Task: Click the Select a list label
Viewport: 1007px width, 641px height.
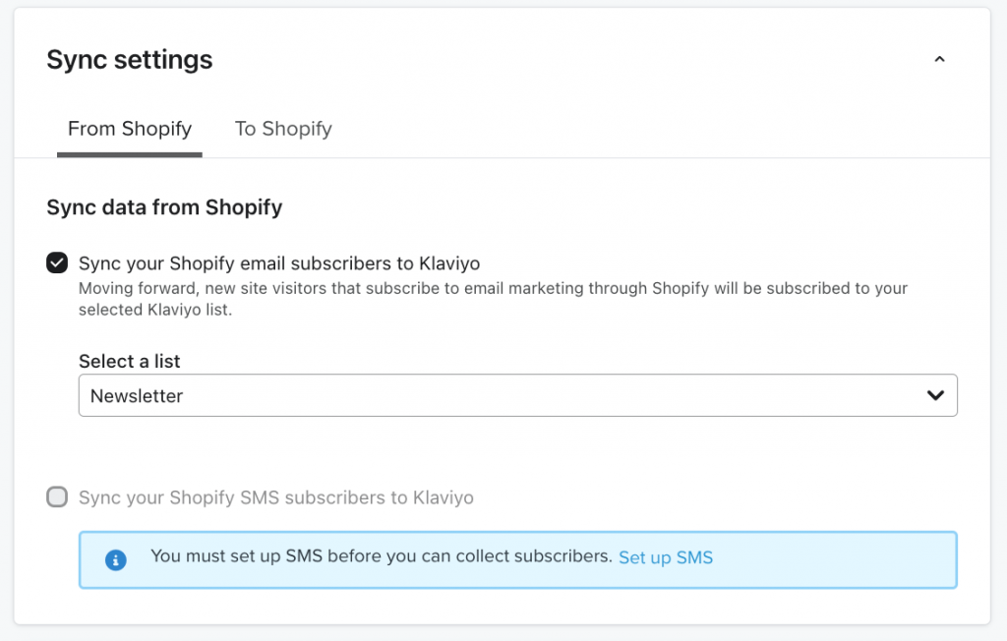Action: [129, 361]
